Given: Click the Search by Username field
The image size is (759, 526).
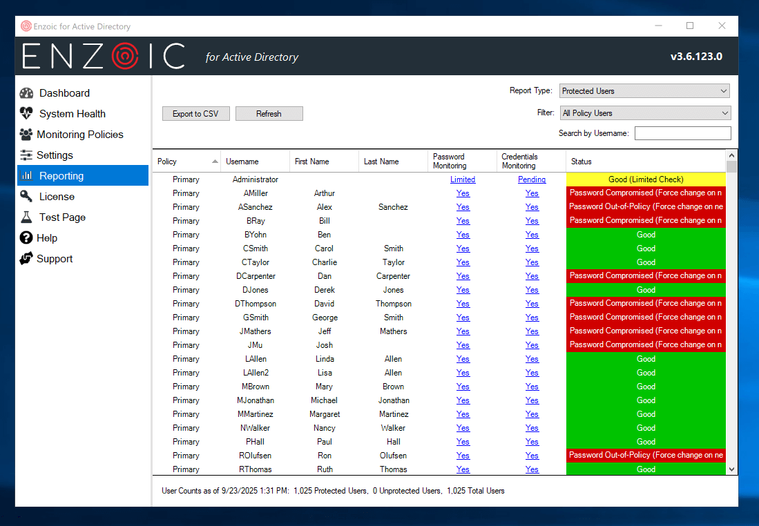Looking at the screenshot, I should (682, 133).
